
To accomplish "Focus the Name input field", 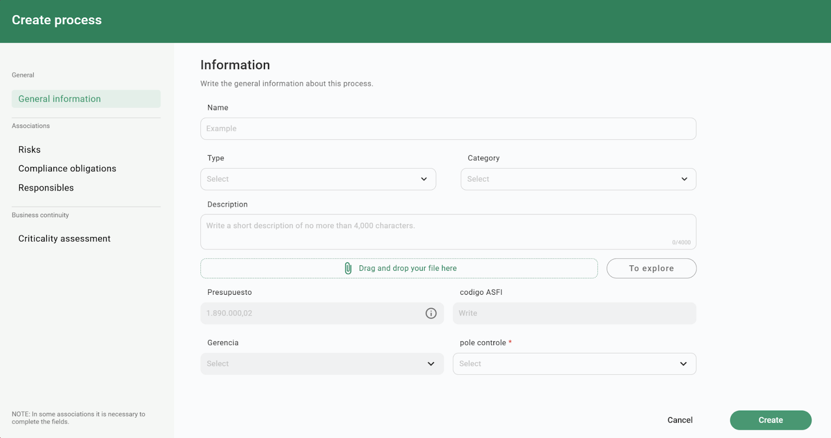I will coord(448,129).
